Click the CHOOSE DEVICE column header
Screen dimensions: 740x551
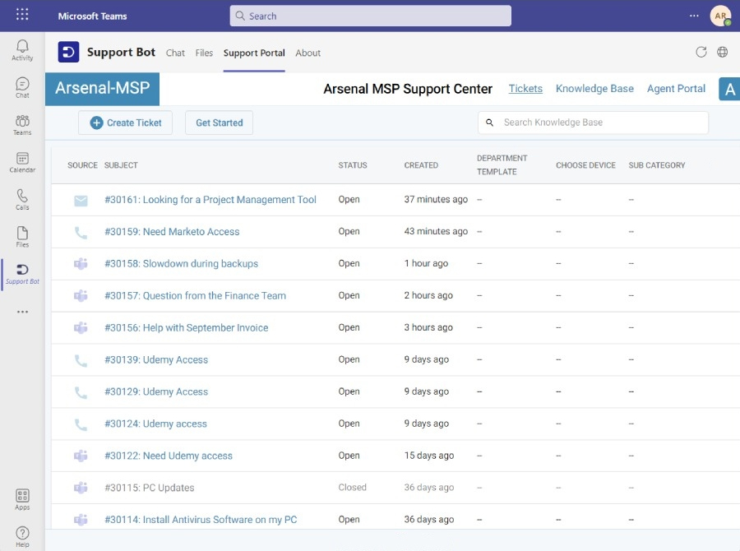(x=585, y=165)
